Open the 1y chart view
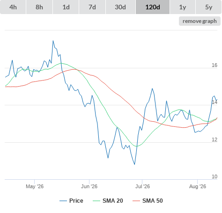 tap(183, 7)
